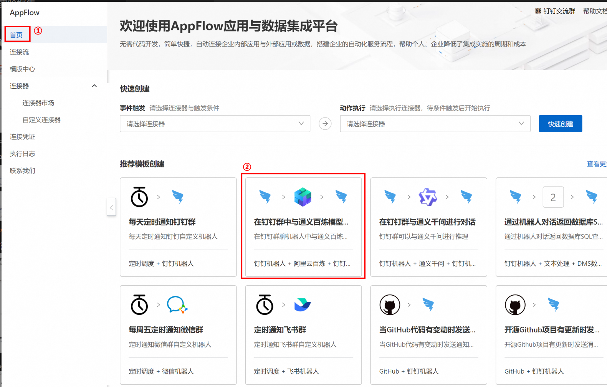The width and height of the screenshot is (607, 387).
Task: Open the 动作执行 connector dropdown
Action: pos(435,124)
